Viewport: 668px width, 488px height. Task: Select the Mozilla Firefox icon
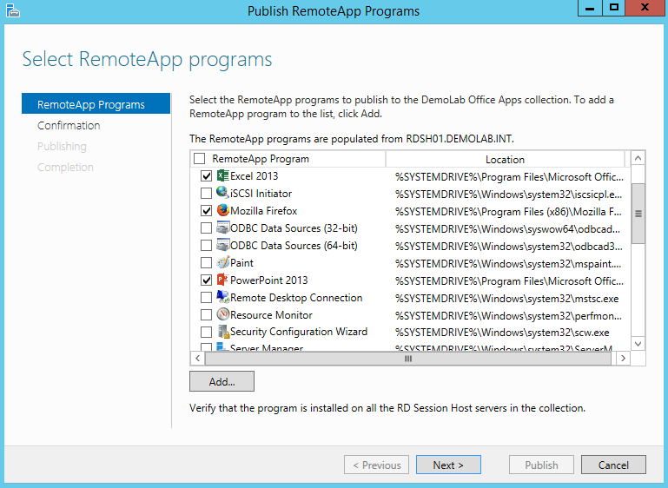click(x=222, y=211)
